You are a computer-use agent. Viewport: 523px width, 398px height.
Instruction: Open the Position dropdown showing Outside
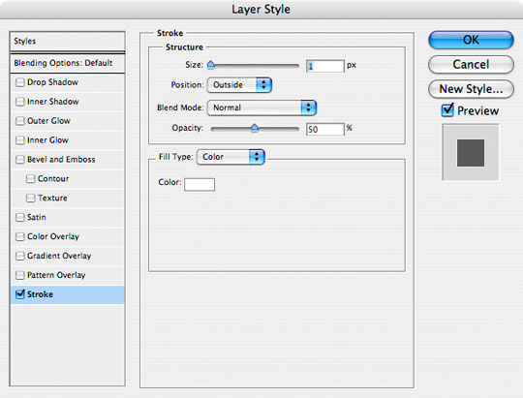(239, 85)
